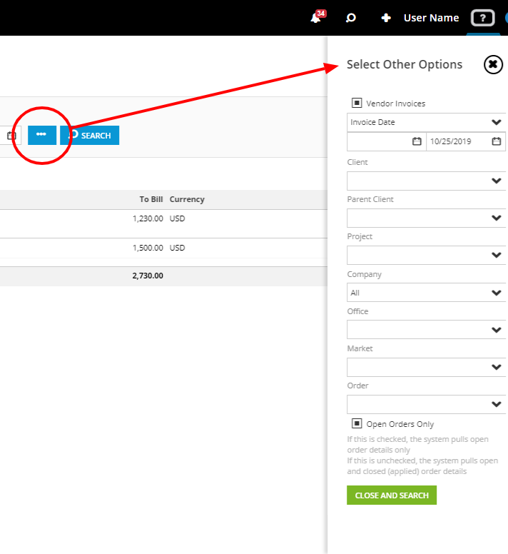This screenshot has width=508, height=554.
Task: Open the help question mark icon
Action: (x=482, y=18)
